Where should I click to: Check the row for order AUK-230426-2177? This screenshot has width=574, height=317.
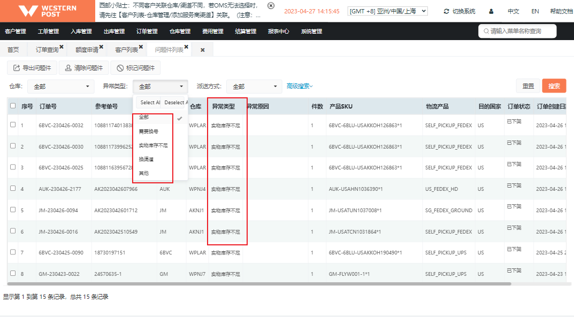[13, 188]
